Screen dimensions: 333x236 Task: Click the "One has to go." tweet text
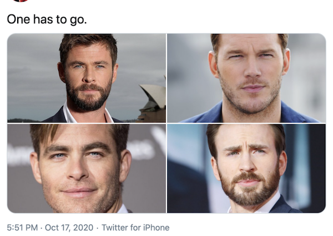coord(47,19)
